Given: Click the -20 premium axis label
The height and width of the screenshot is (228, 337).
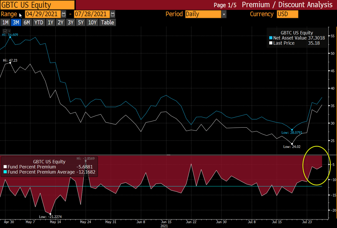Looking at the screenshot, I should [x=333, y=210].
